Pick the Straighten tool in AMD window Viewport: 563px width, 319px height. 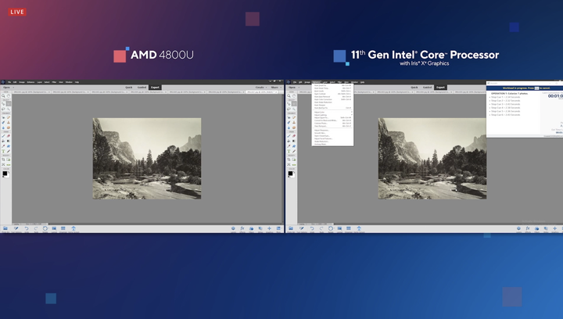coord(9,164)
